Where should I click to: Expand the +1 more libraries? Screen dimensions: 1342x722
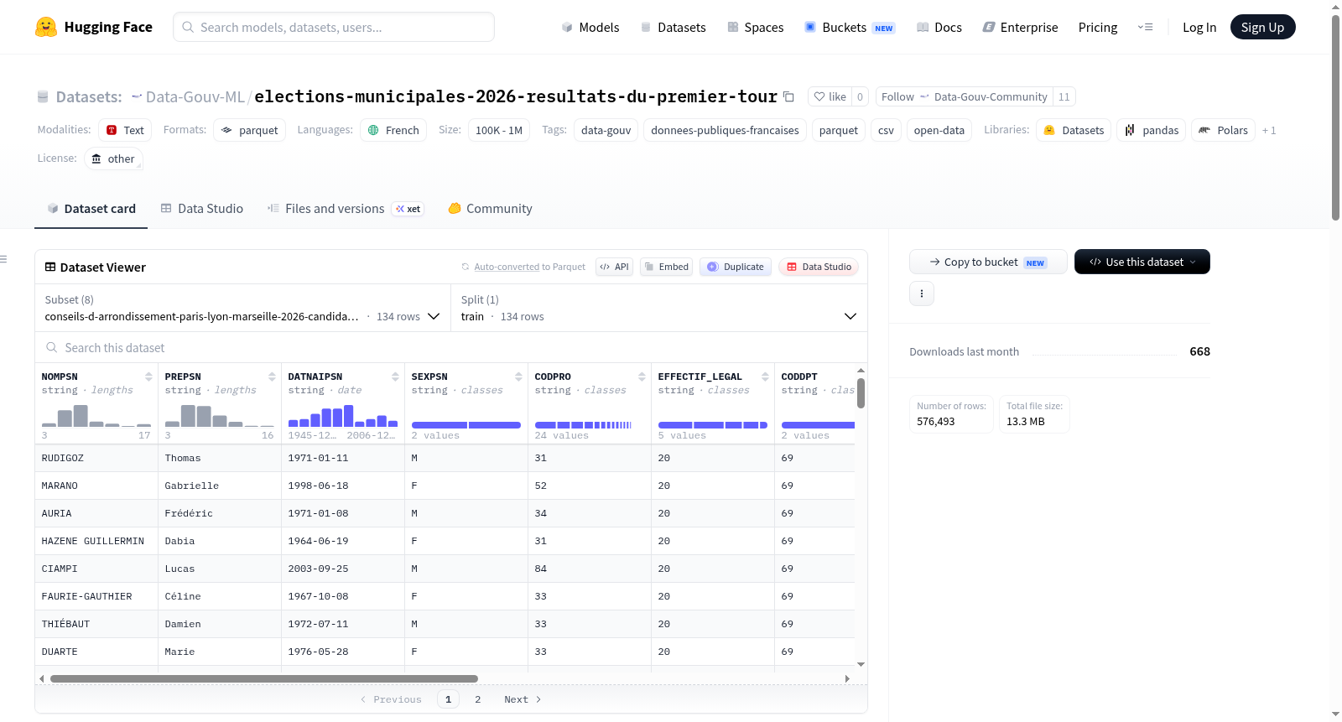tap(1269, 130)
